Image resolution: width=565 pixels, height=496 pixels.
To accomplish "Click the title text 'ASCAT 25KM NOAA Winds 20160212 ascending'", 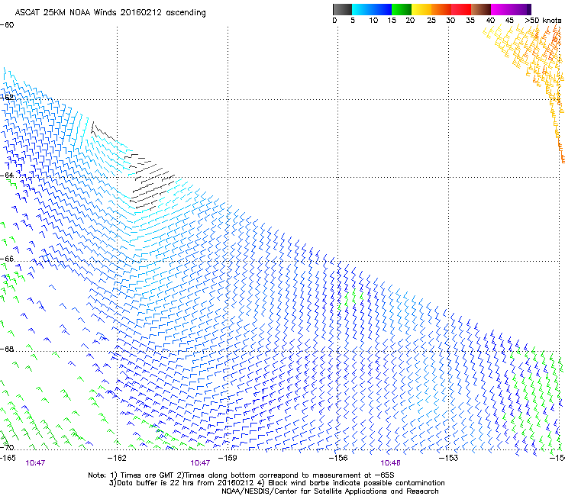I will click(x=110, y=13).
